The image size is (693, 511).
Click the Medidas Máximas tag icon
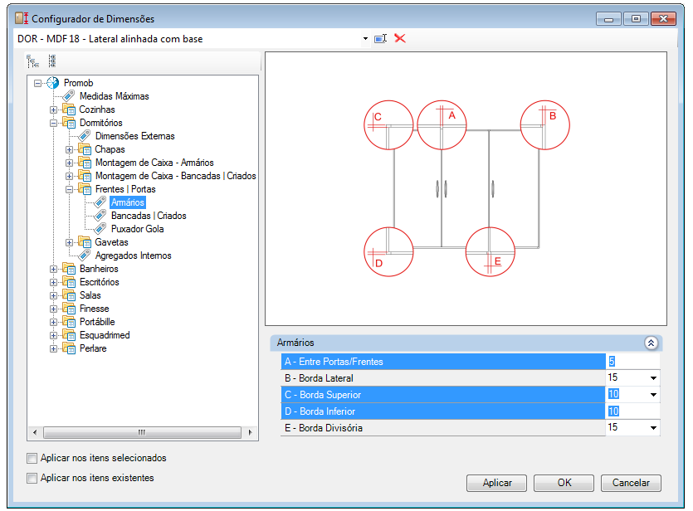click(x=69, y=96)
